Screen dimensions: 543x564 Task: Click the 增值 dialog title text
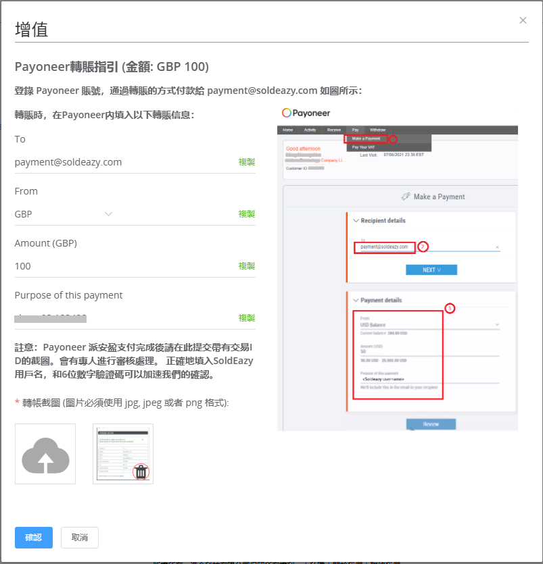pos(31,29)
